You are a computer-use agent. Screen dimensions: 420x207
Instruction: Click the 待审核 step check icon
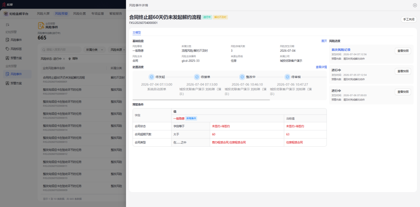(x=287, y=77)
